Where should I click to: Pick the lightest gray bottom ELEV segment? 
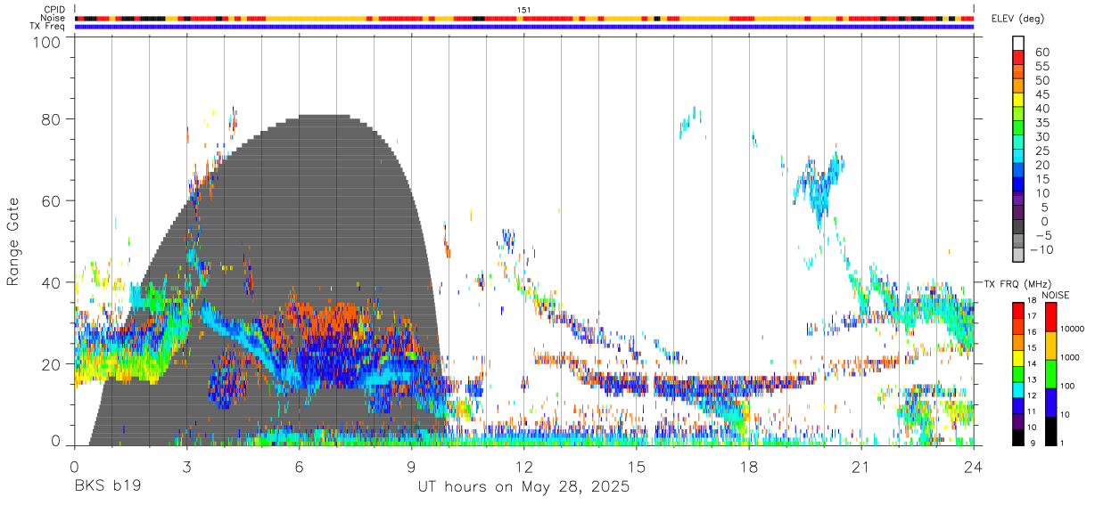coord(1018,256)
